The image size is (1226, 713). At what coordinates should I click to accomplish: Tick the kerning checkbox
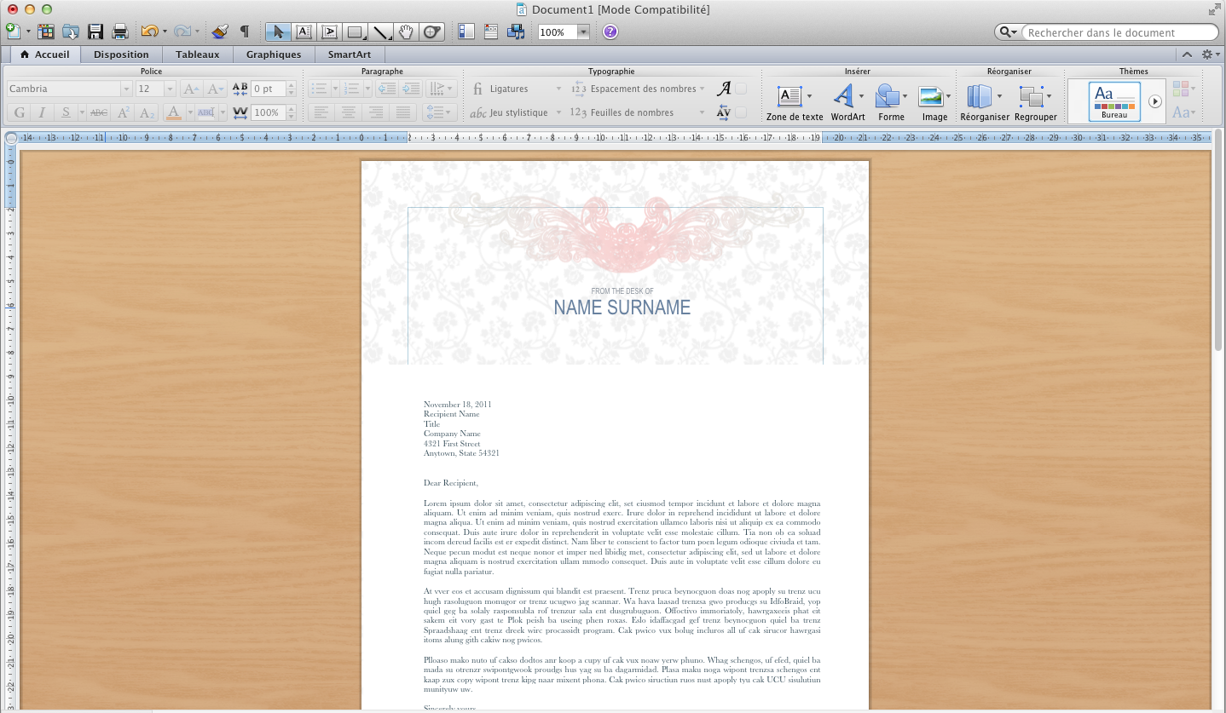741,112
